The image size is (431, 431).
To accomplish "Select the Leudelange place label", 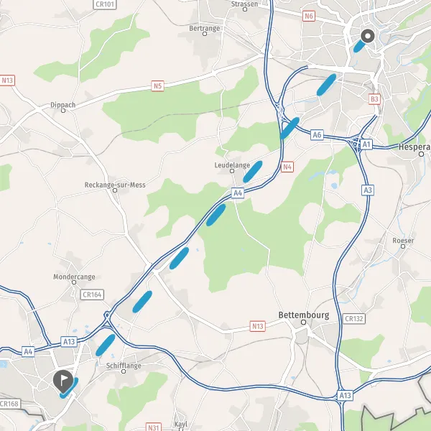I will point(232,165).
